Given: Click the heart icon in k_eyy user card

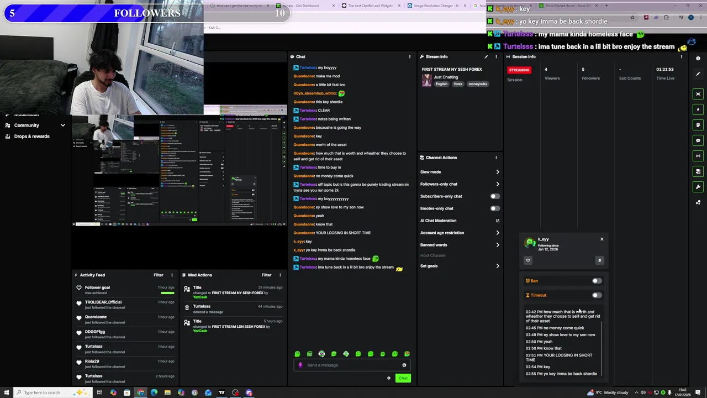Looking at the screenshot, I should [x=527, y=260].
